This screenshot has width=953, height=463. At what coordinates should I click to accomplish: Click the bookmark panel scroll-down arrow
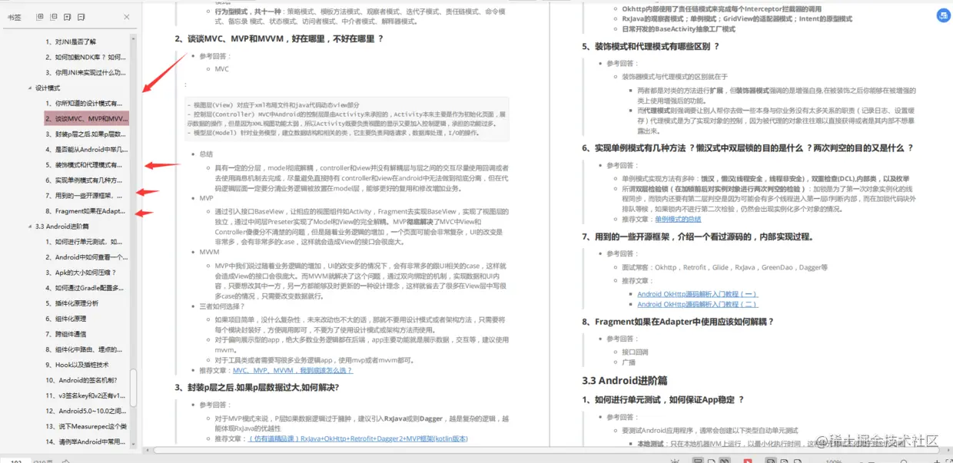tap(134, 443)
